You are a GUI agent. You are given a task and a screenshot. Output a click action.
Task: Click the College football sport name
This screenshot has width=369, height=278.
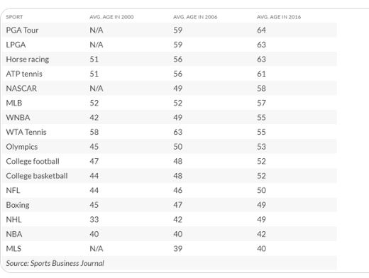pos(33,162)
